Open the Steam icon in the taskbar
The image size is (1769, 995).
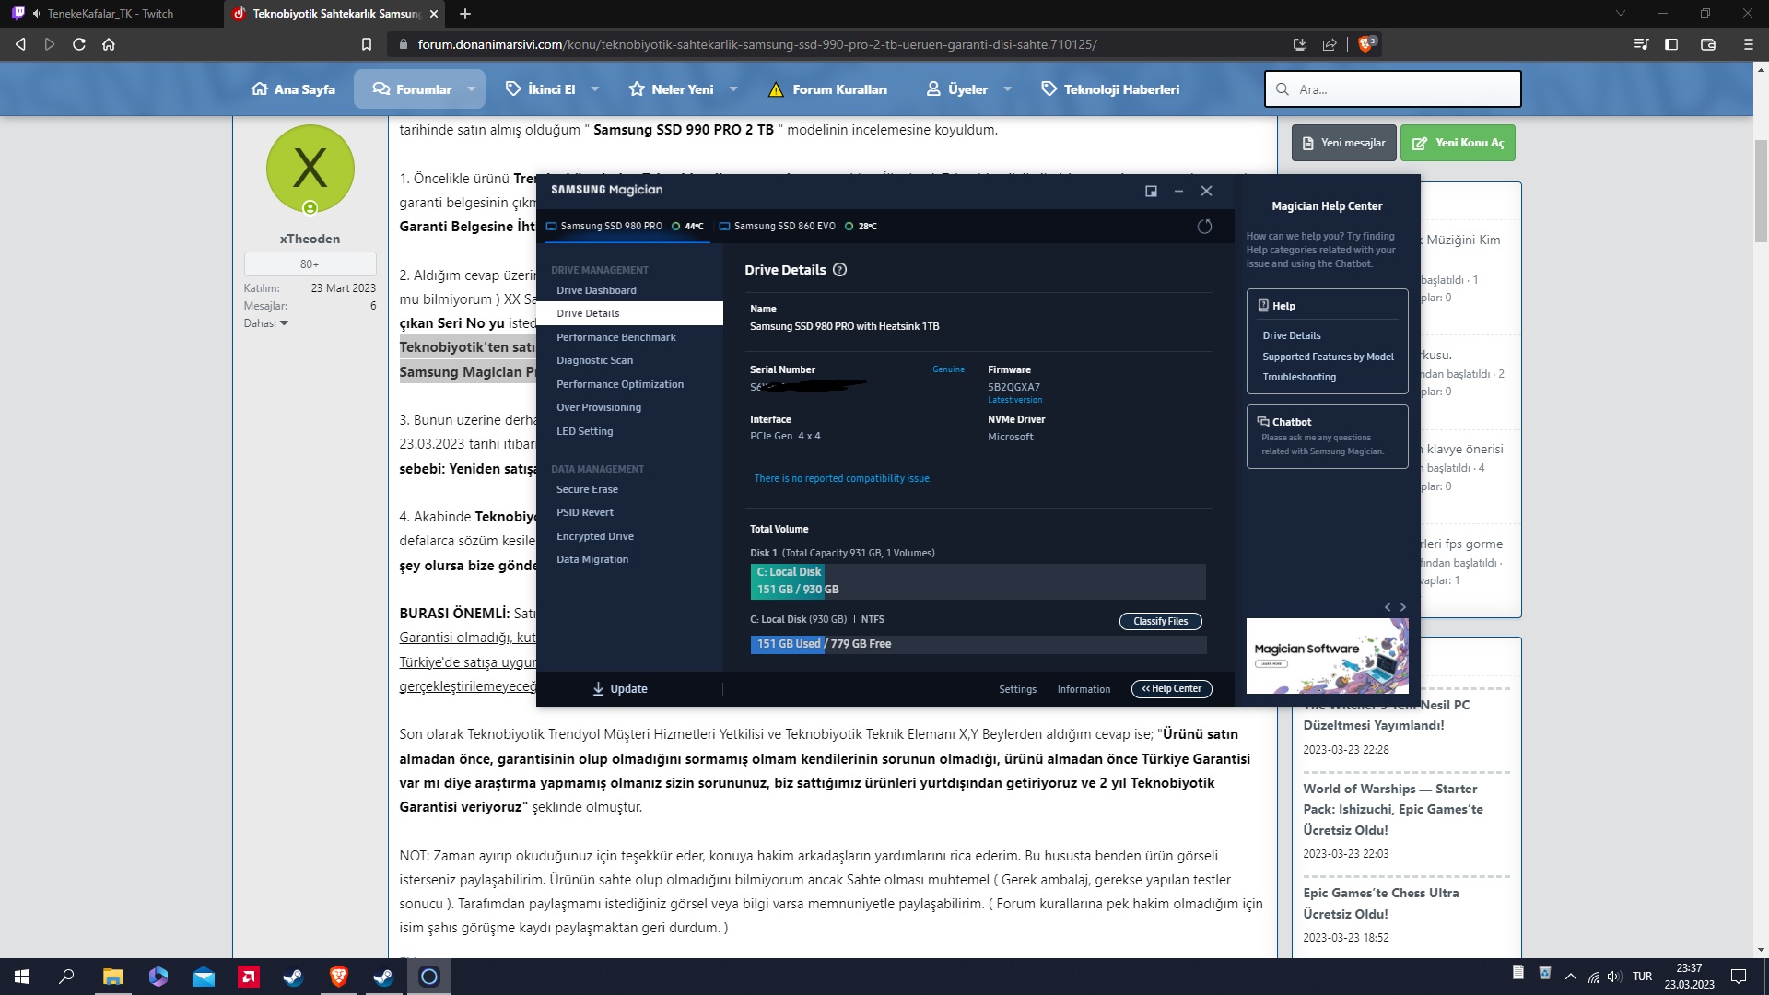[x=294, y=977]
